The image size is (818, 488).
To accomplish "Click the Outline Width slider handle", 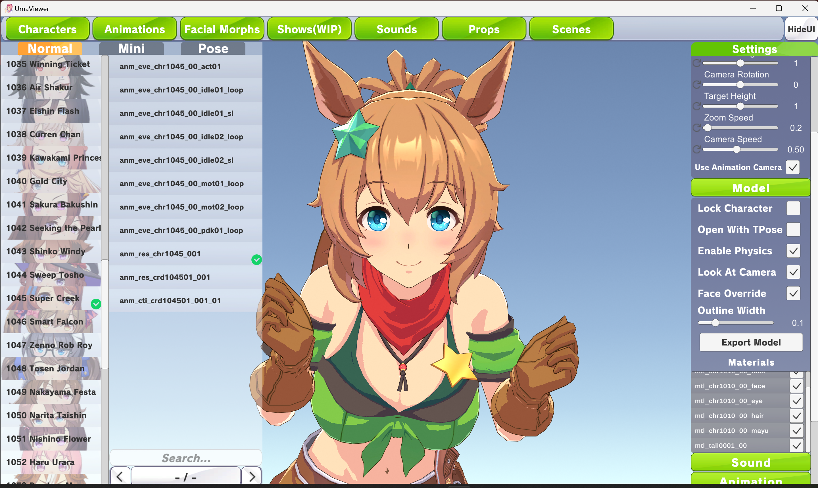I will pyautogui.click(x=715, y=323).
